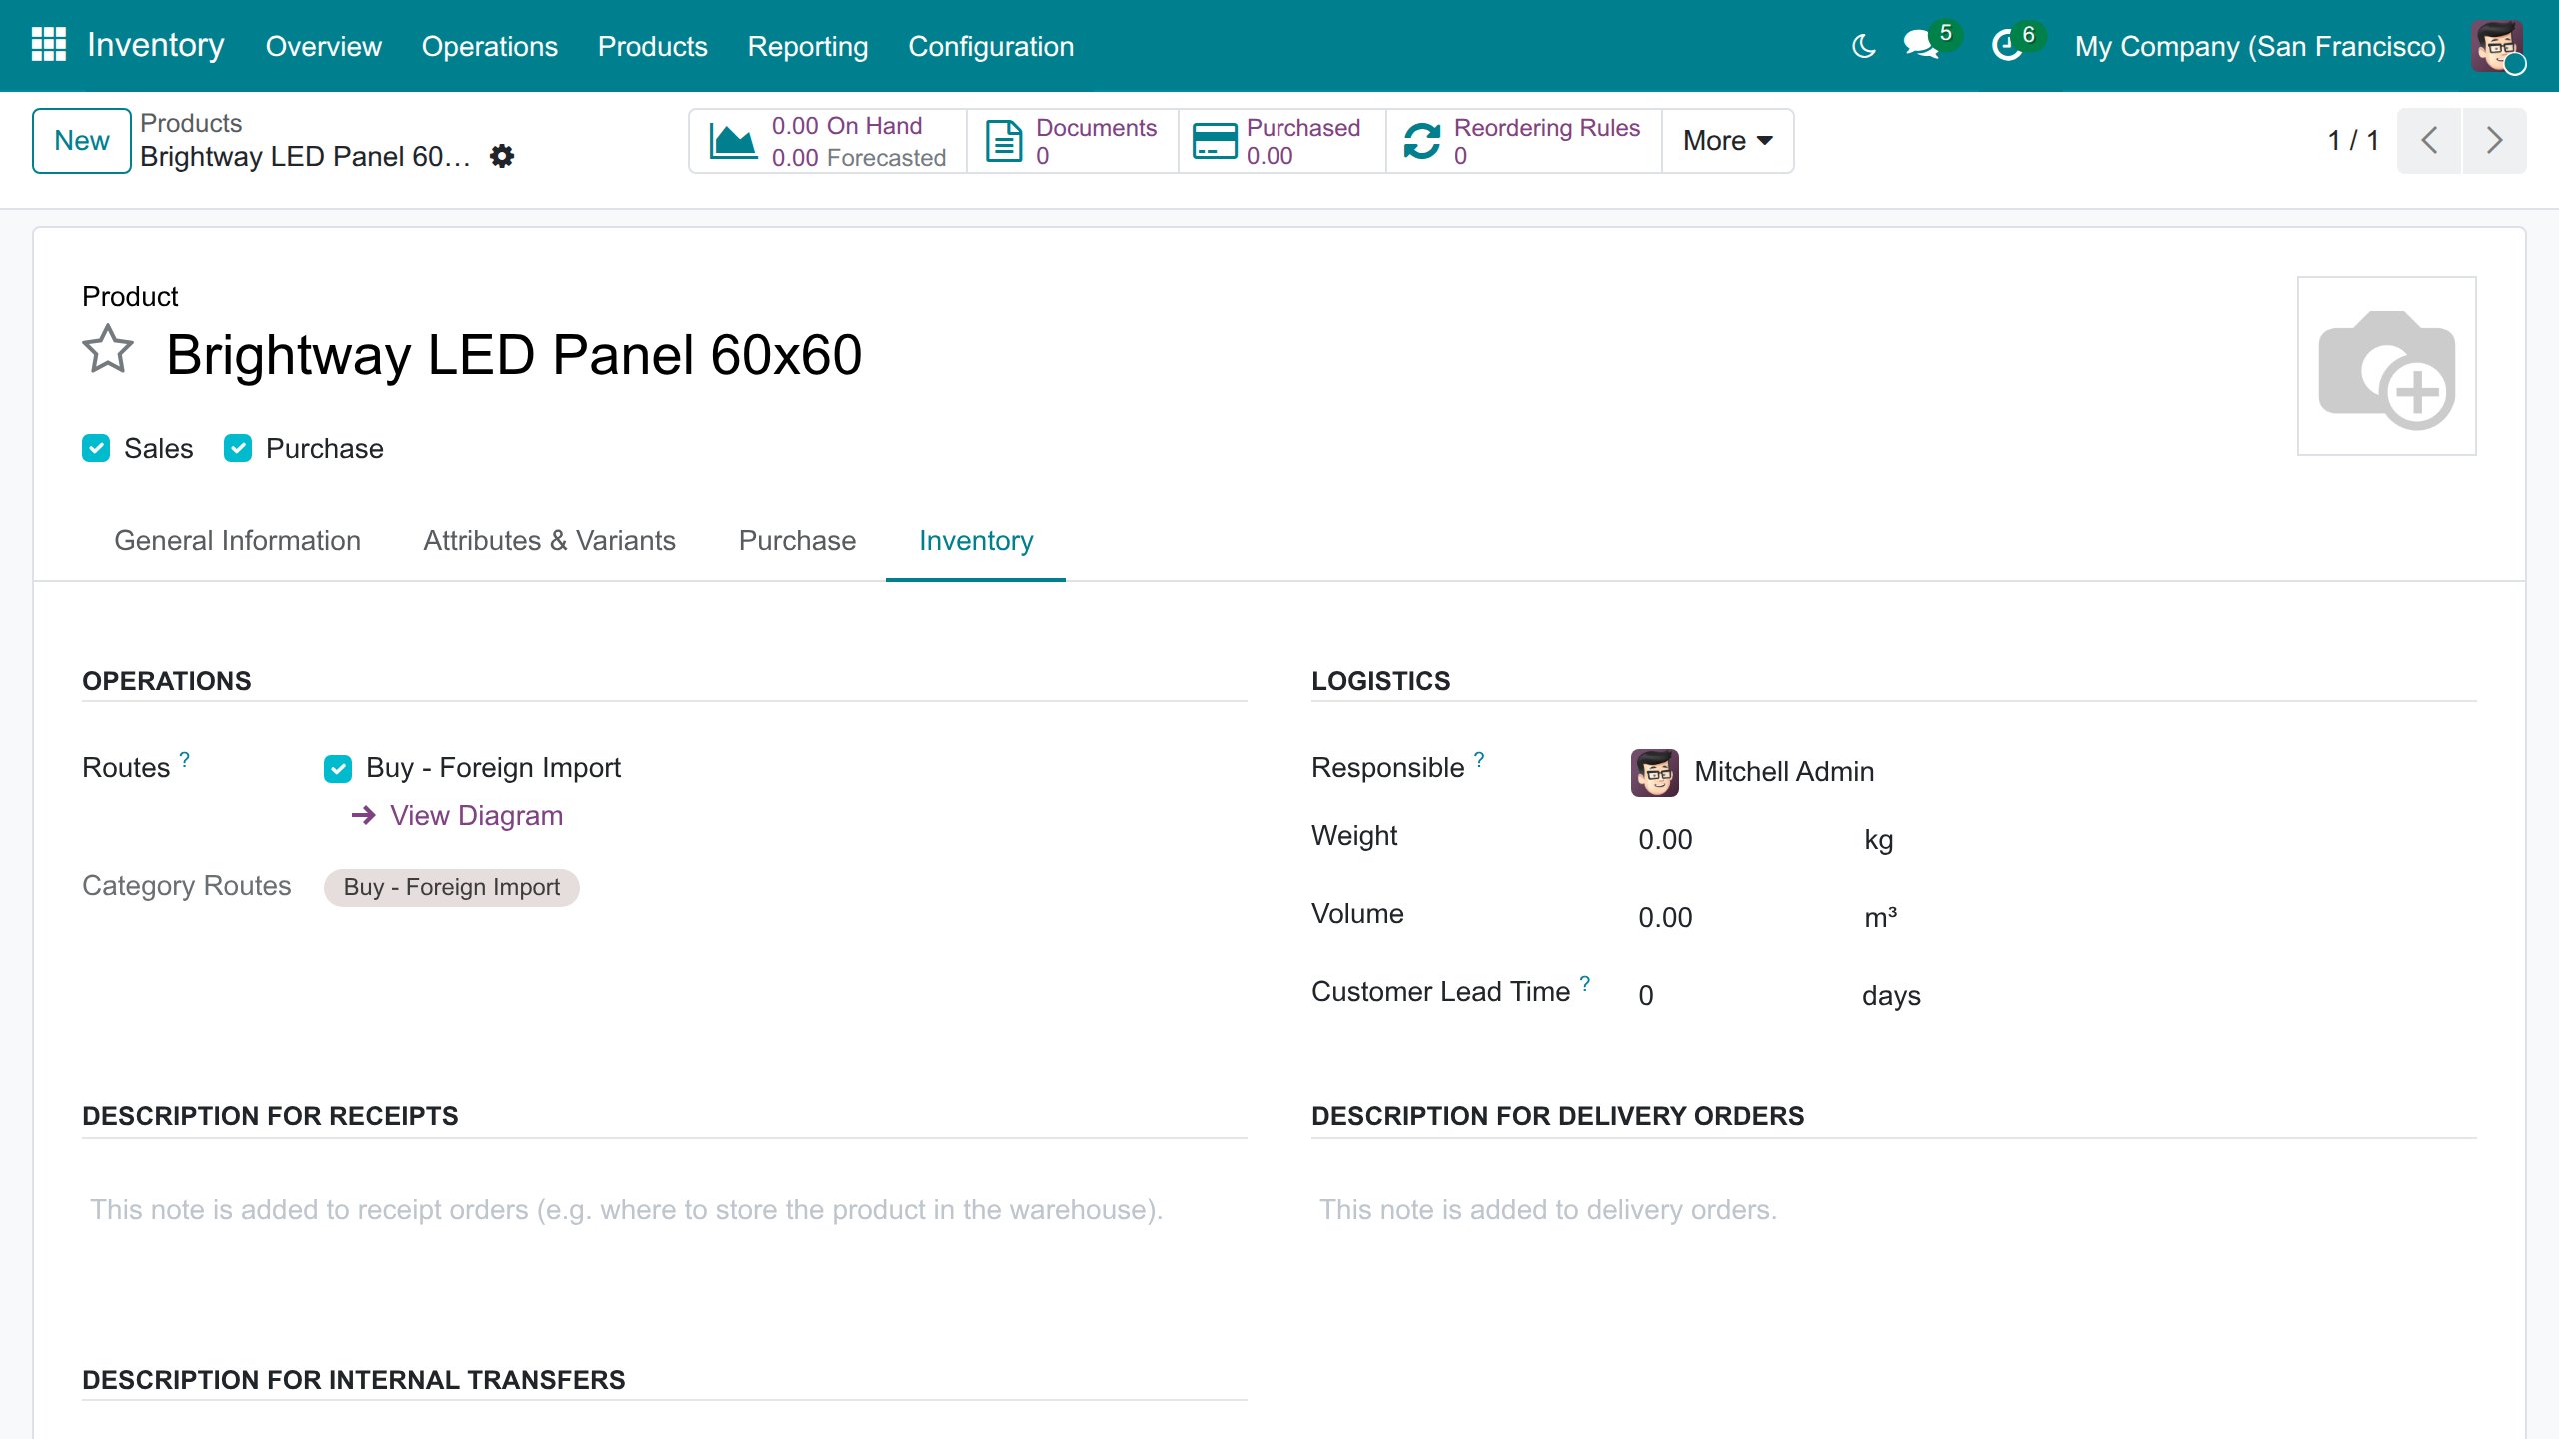Go to the Products breadcrumb link
This screenshot has height=1439, width=2559.
(191, 123)
